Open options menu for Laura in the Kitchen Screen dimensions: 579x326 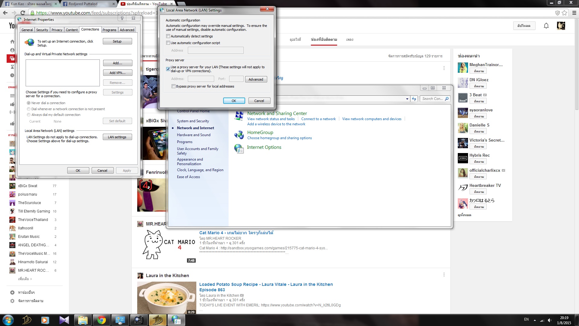coord(444,275)
